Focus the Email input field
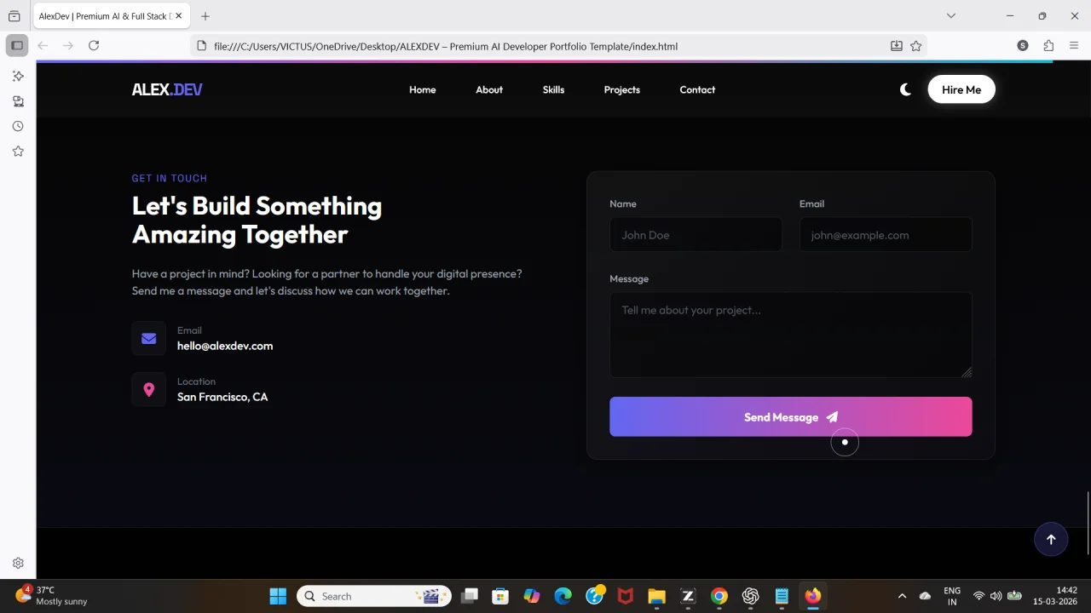 (x=886, y=235)
